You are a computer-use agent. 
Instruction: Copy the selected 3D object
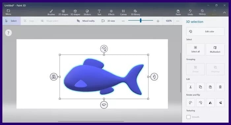click(x=200, y=87)
